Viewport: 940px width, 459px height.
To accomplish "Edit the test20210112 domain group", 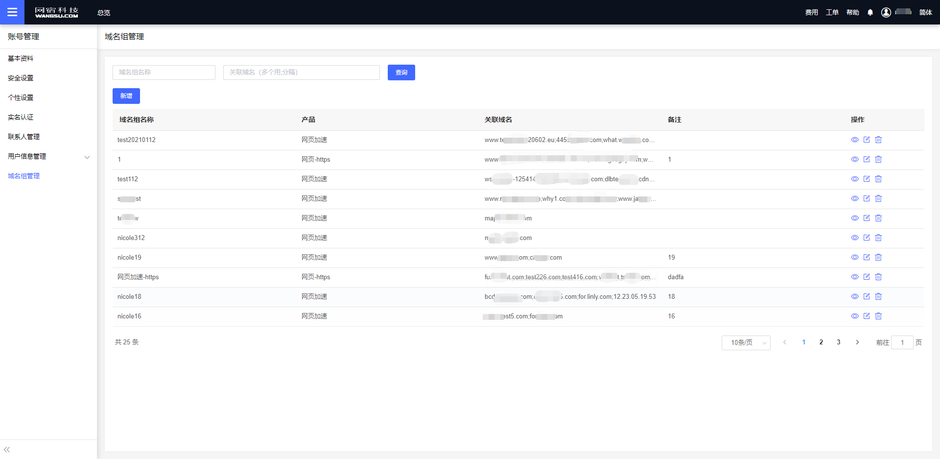I will coord(867,140).
